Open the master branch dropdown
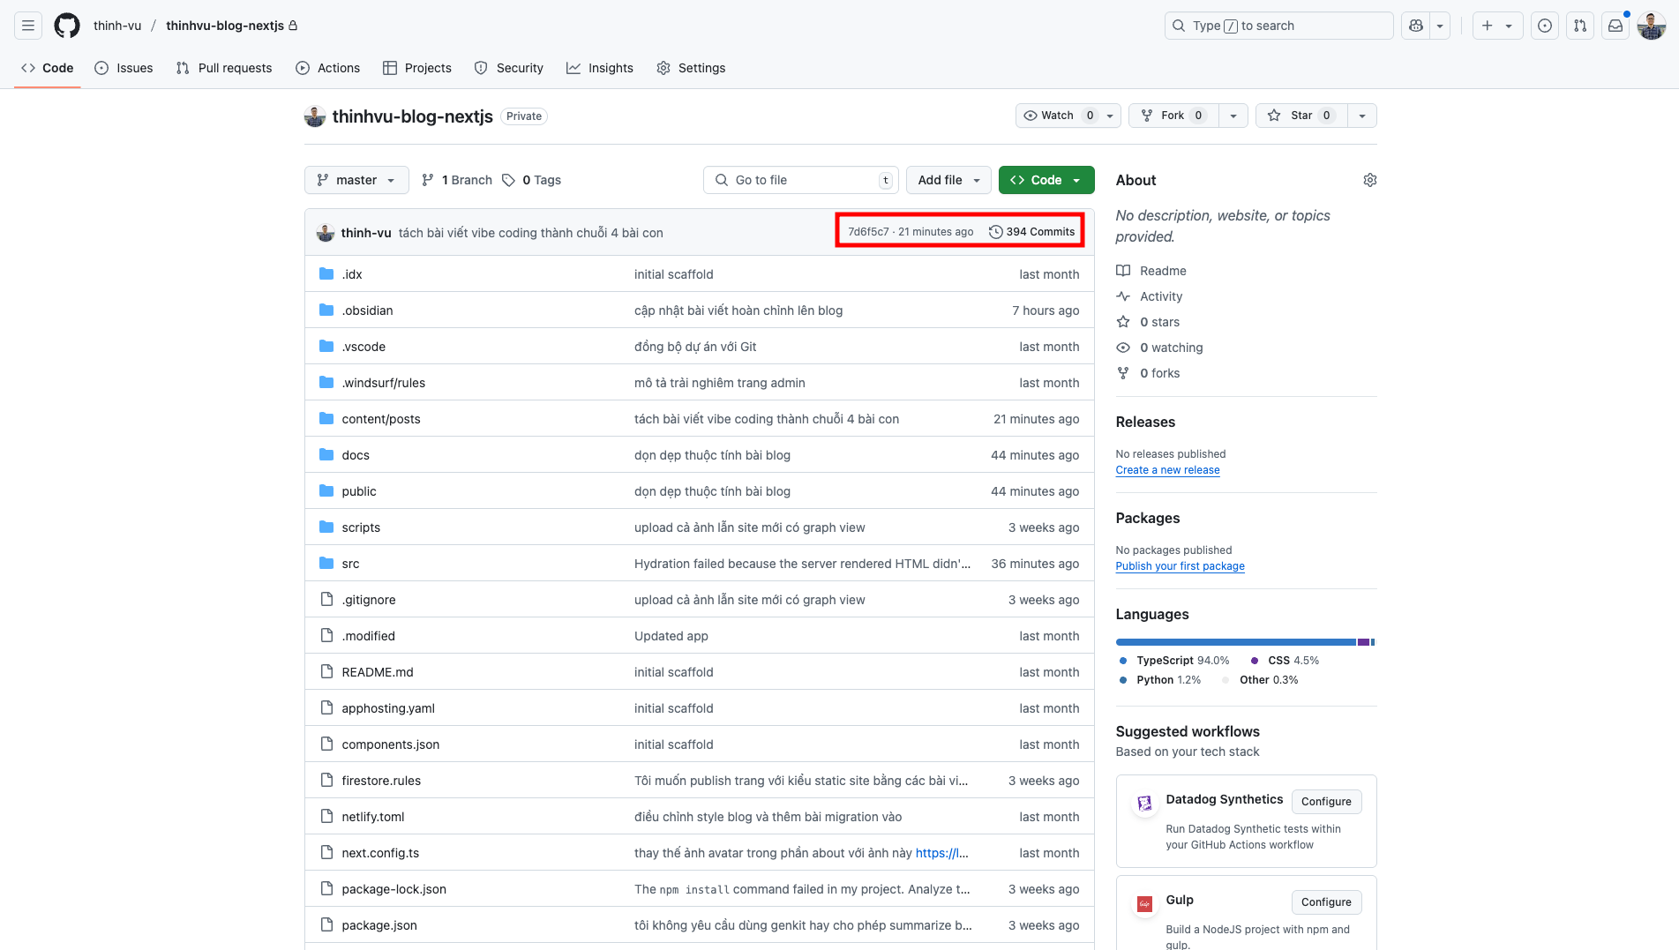1679x950 pixels. pos(356,180)
